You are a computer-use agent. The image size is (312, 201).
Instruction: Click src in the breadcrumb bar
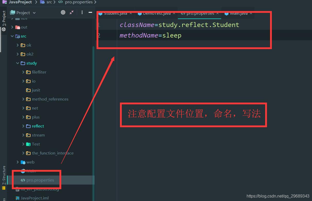pos(49,2)
